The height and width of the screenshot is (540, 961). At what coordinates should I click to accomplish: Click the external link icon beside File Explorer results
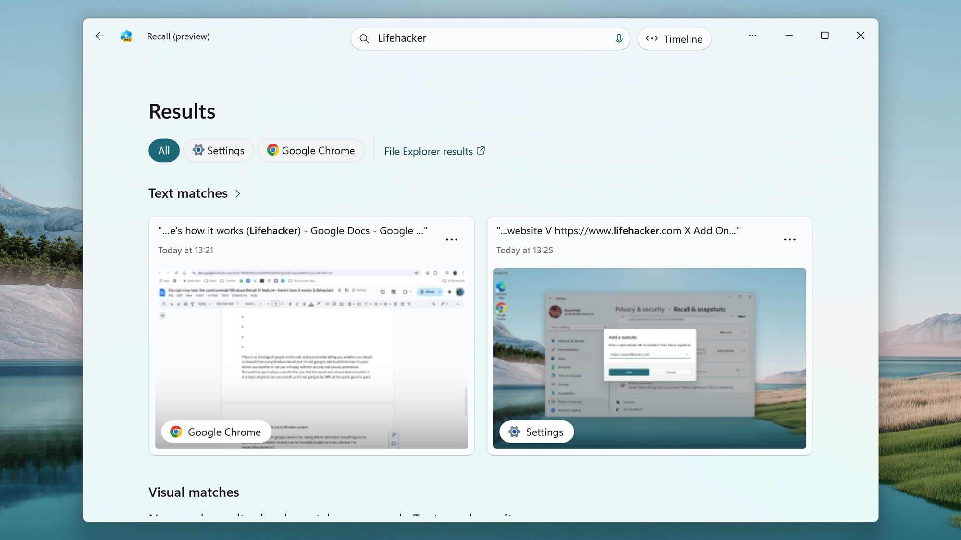point(480,151)
